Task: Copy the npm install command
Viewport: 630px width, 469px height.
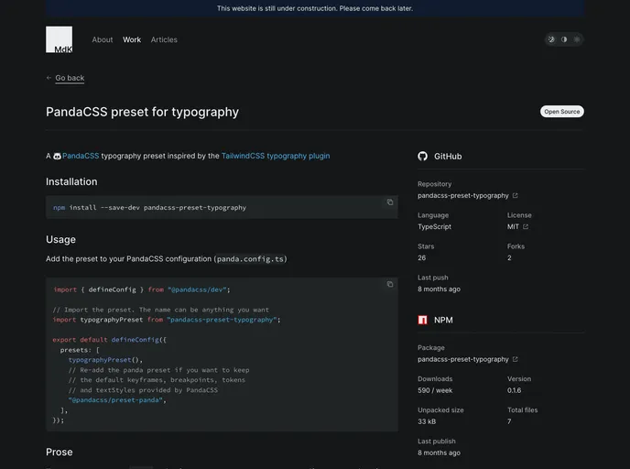Action: [x=390, y=202]
